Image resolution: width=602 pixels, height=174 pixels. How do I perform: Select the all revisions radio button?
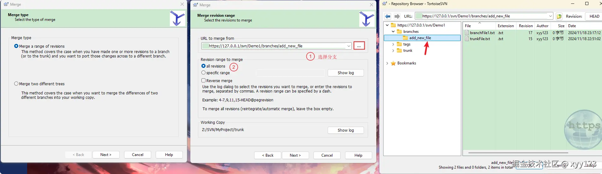click(203, 66)
